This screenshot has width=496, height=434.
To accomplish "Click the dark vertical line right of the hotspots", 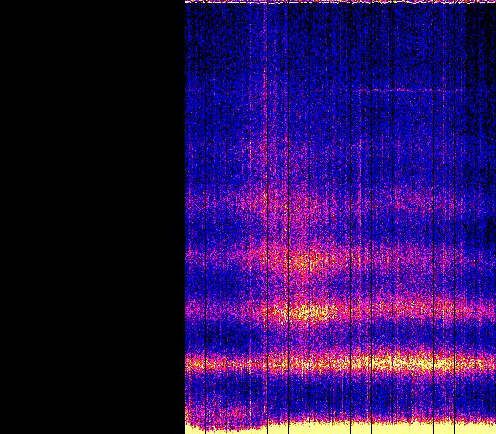I will (350, 232).
